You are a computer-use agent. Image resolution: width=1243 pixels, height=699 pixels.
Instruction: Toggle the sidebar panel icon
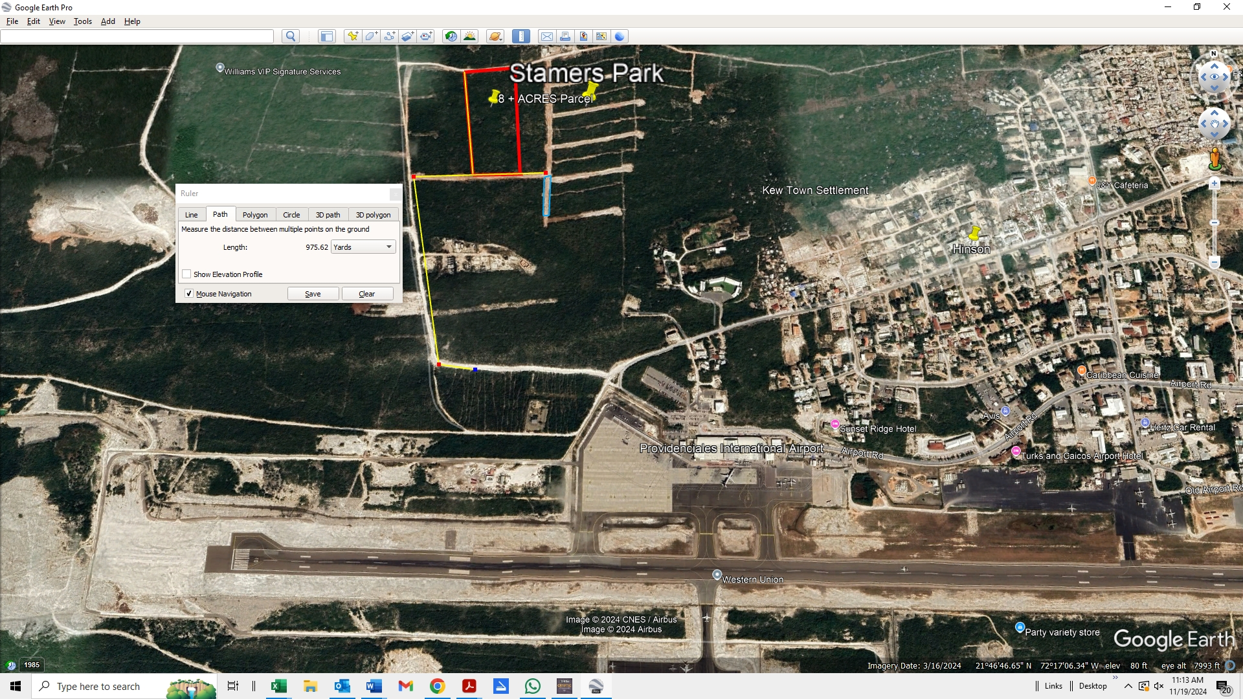(x=327, y=36)
